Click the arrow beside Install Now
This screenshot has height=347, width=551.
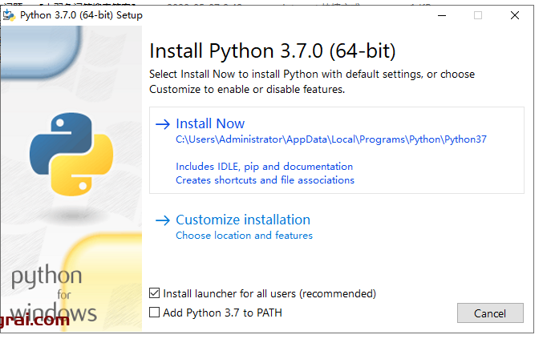coord(163,124)
